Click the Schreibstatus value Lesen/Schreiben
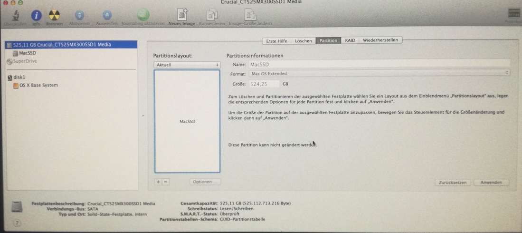 click(x=237, y=209)
